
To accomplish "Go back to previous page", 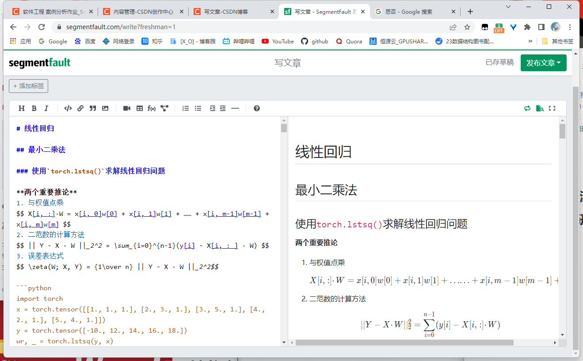I will pyautogui.click(x=13, y=27).
